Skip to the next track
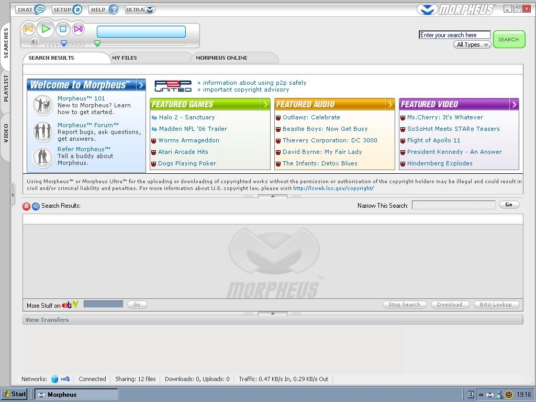Image resolution: width=536 pixels, height=402 pixels. (x=79, y=29)
